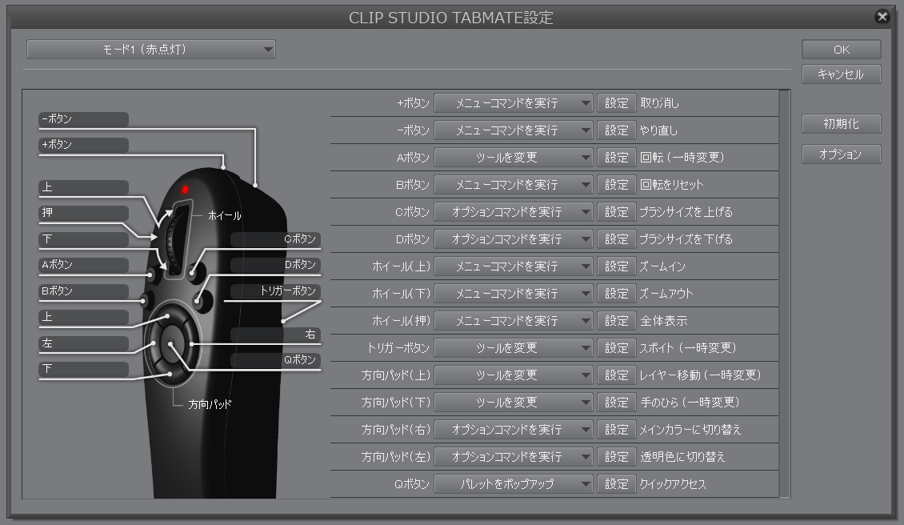Click 設定 button for ホイール(上) row
The height and width of the screenshot is (525, 904).
pos(616,267)
